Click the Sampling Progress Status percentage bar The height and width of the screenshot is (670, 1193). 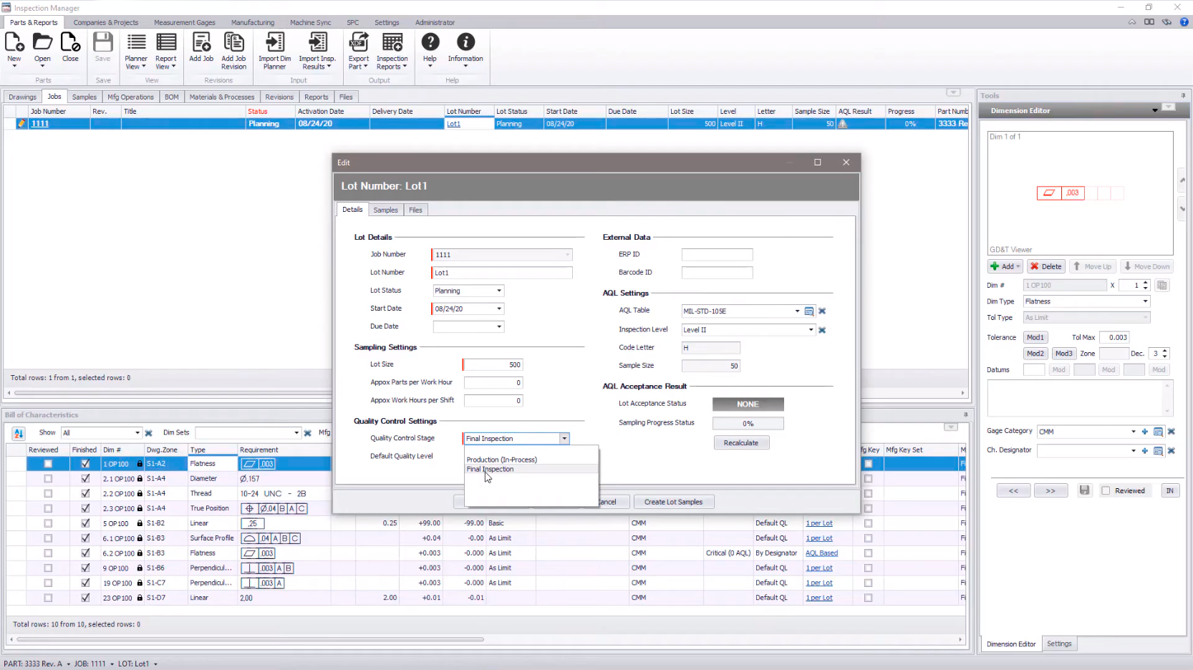748,423
